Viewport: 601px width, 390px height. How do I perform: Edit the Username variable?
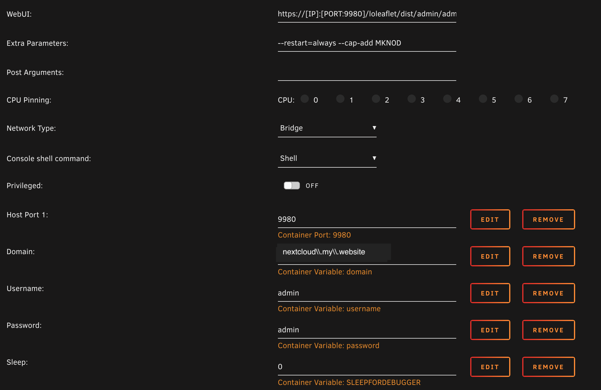click(490, 293)
